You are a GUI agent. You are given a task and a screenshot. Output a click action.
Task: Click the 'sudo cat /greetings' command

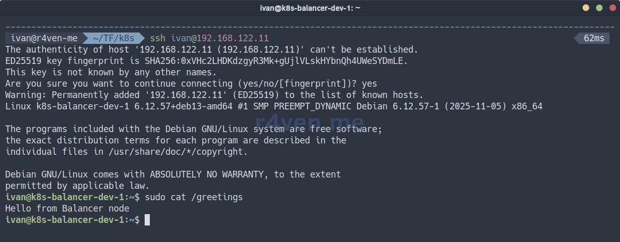click(x=194, y=197)
